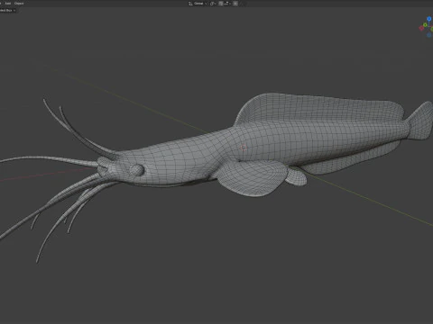Screen dimensions: 433x324
Task: Open the Select Box tool dropdown
Action: pyautogui.click(x=8, y=10)
